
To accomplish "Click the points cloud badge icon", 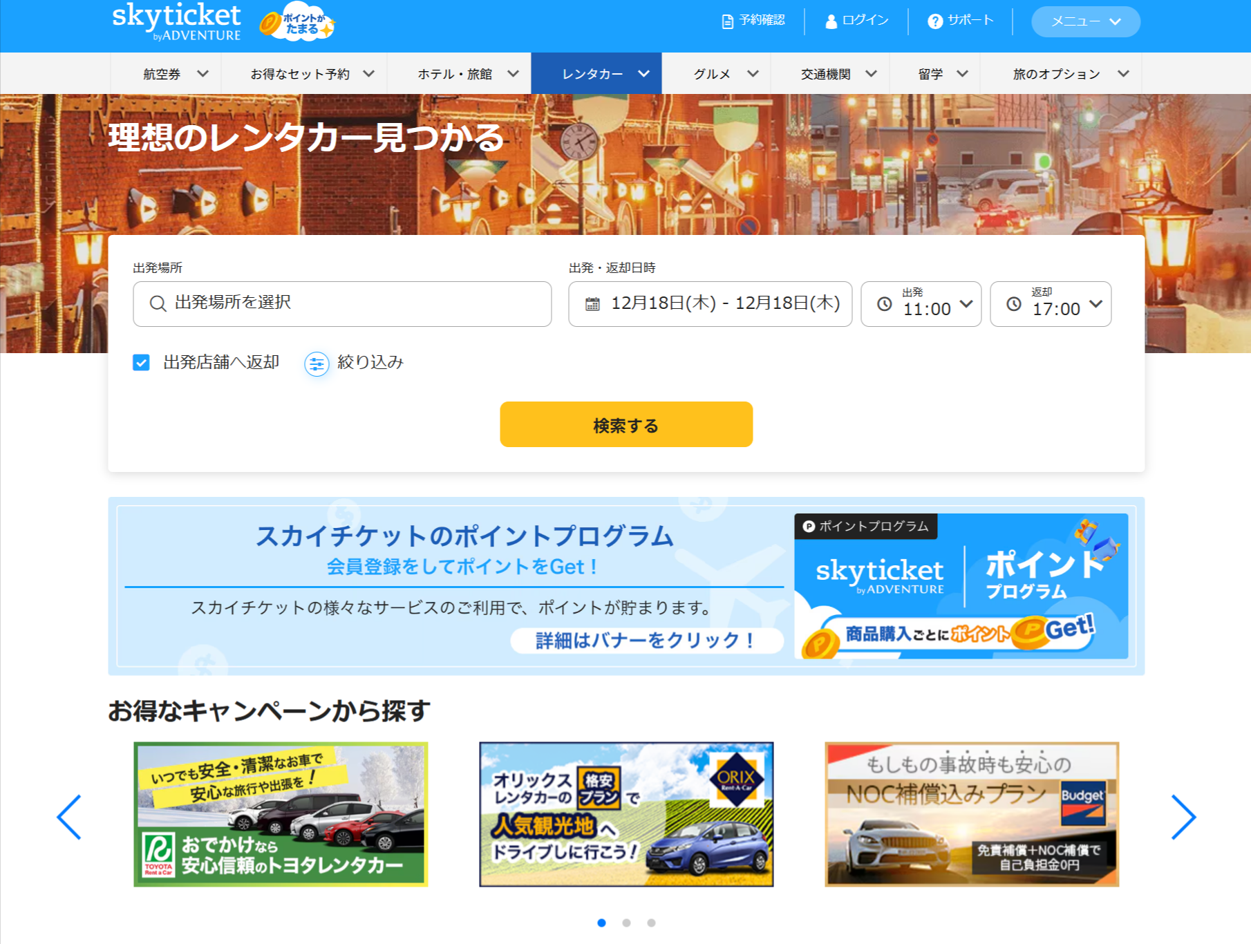I will [x=298, y=23].
